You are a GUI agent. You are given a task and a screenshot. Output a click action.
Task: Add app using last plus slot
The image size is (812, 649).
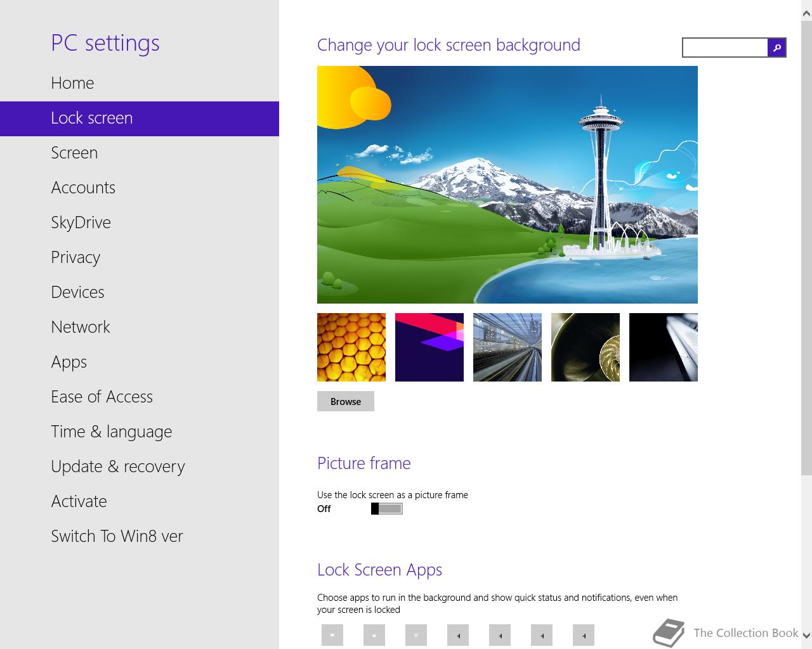[584, 635]
